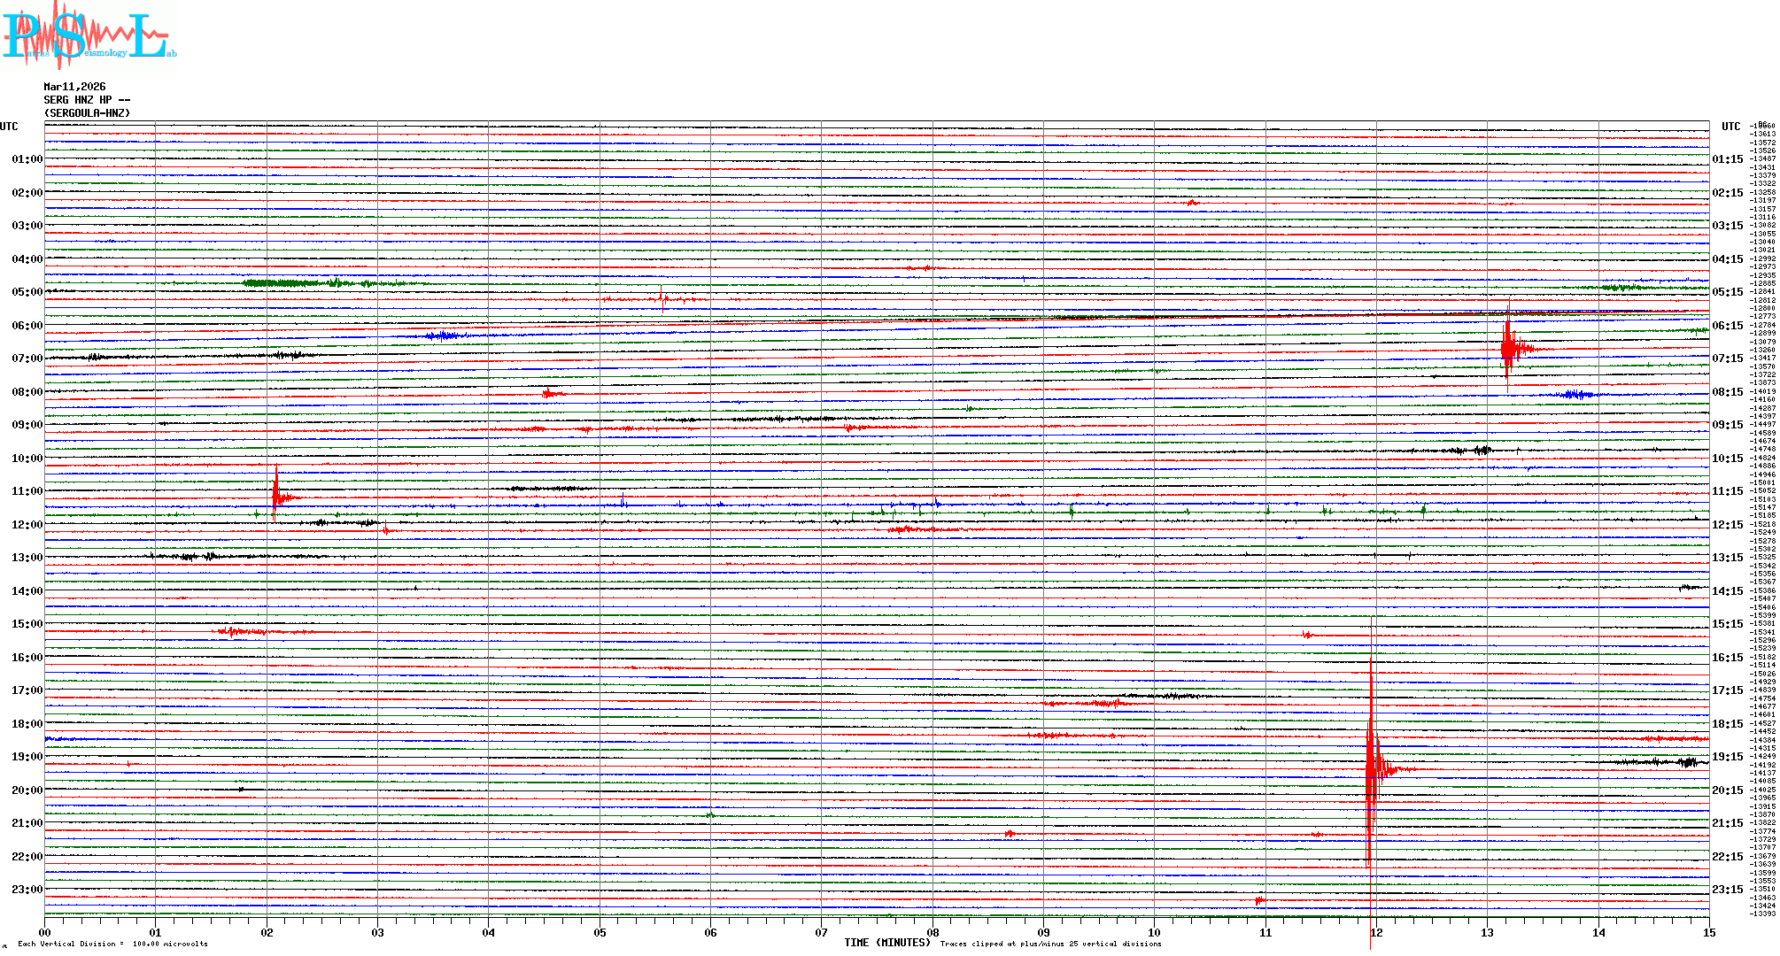The width and height of the screenshot is (1780, 956).
Task: Select the 12:00 hour label on left
Action: 27,525
